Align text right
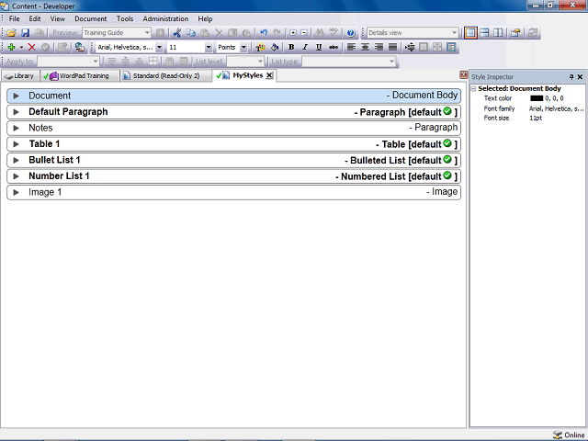The height and width of the screenshot is (441, 588). tap(379, 47)
